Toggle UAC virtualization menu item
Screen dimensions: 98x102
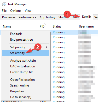[x=26, y=66]
